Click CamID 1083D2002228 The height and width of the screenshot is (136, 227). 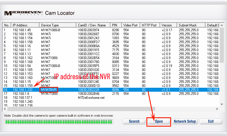tap(89, 90)
